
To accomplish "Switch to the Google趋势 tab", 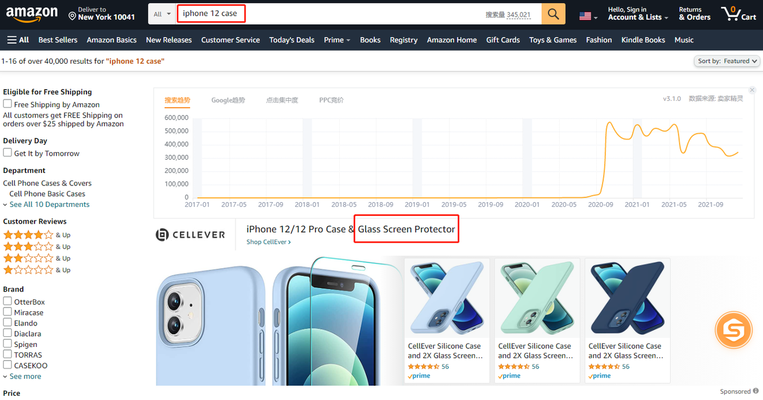I will 228,100.
